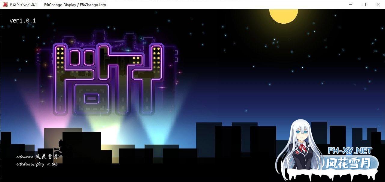Click the ver1.0.1 version label
This screenshot has height=182, width=385.
pyautogui.click(x=23, y=21)
